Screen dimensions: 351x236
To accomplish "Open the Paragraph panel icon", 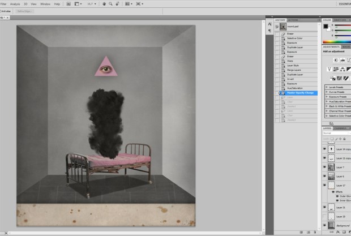I will click(269, 31).
